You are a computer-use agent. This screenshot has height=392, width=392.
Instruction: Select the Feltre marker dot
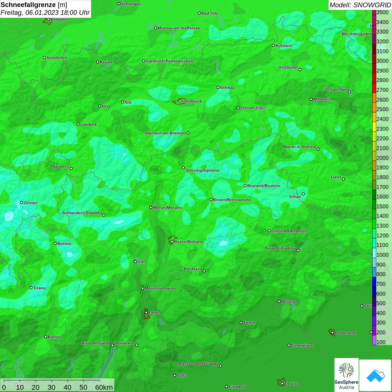pos(241,323)
